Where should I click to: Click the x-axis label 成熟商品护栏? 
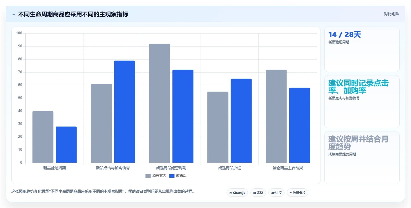pos(229,168)
